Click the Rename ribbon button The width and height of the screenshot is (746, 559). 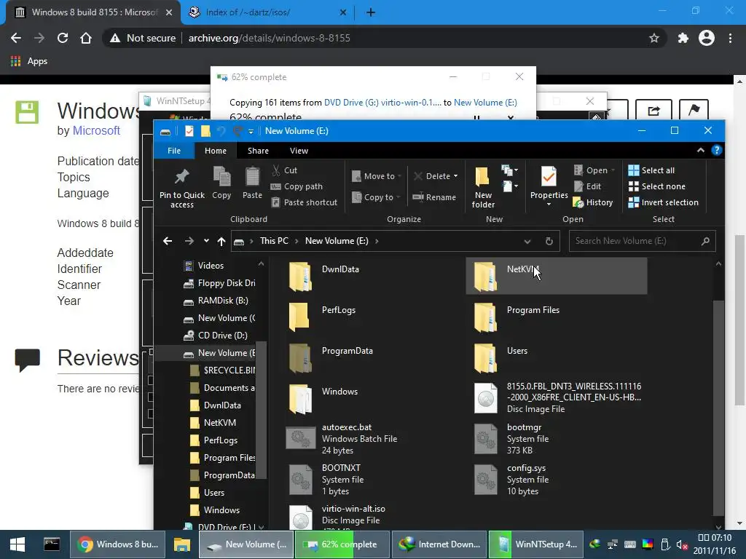point(434,197)
